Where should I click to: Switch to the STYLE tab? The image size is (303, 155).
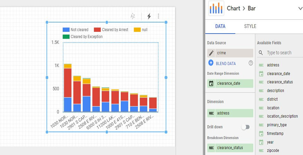[250, 26]
